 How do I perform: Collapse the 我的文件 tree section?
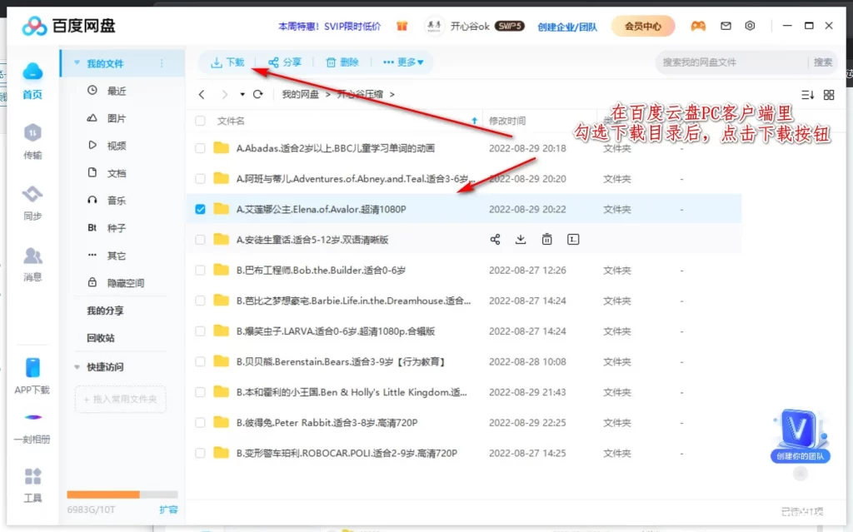(77, 63)
